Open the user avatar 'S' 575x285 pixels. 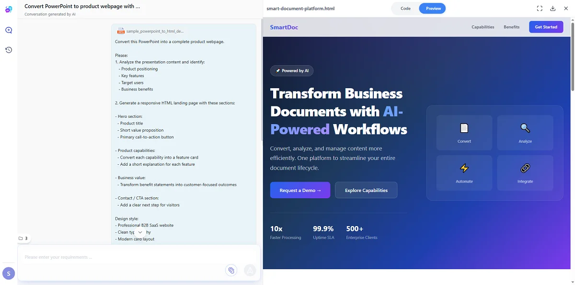[9, 274]
